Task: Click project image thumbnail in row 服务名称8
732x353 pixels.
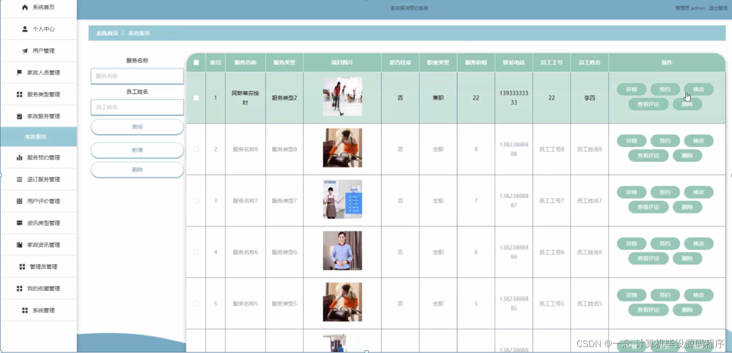Action: tap(342, 148)
